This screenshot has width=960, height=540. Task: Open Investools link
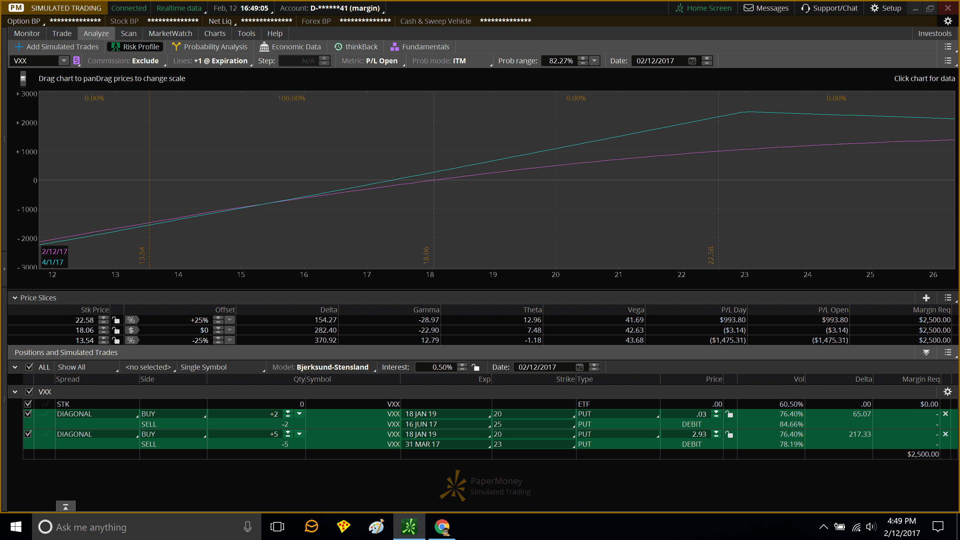[935, 33]
